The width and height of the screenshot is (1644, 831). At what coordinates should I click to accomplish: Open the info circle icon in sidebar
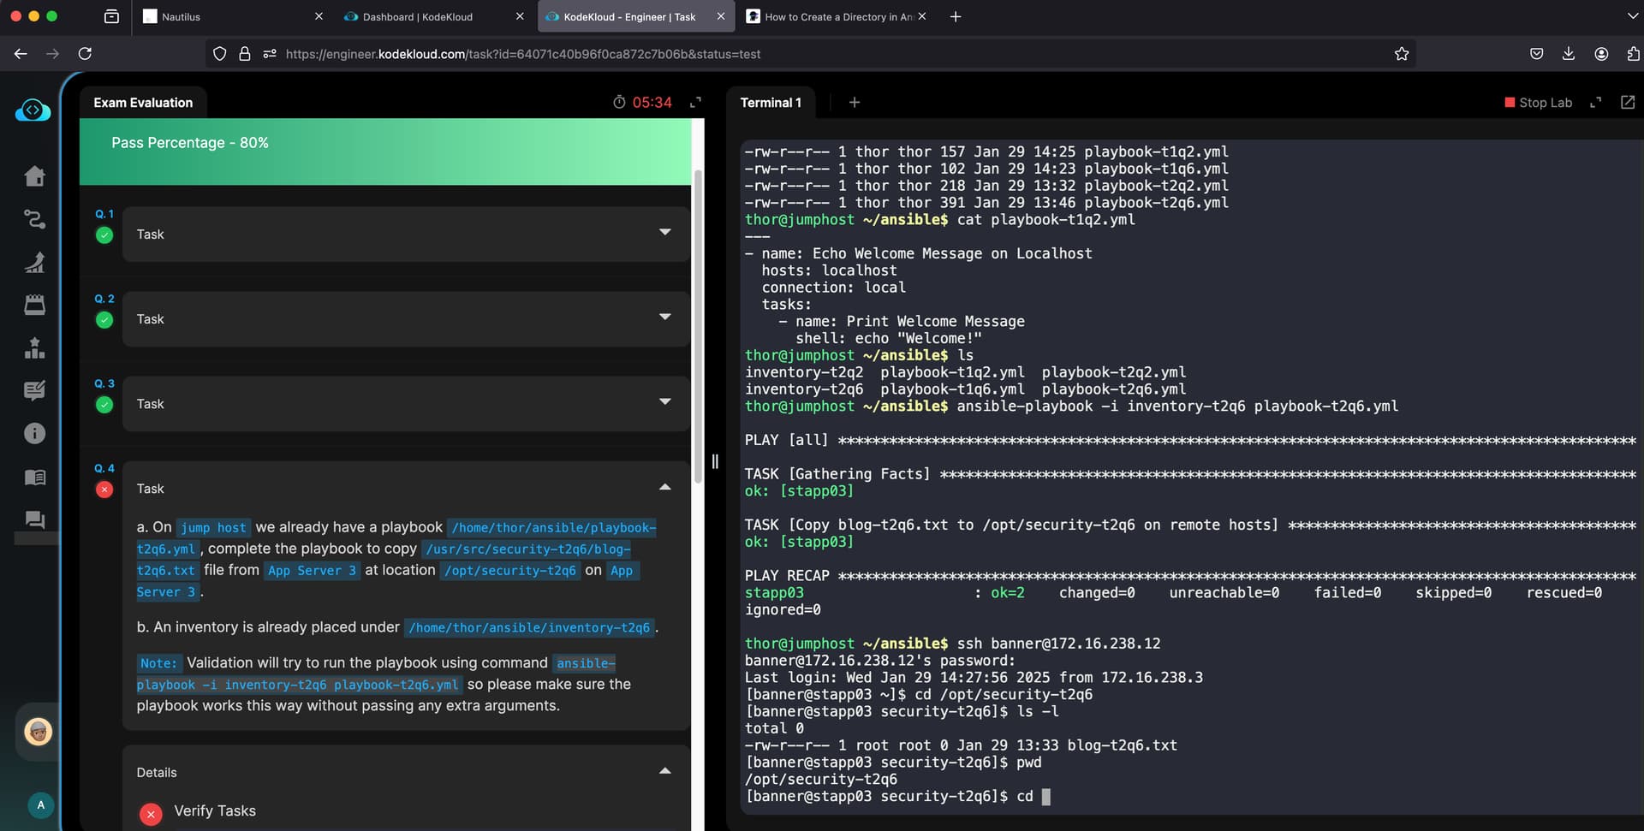(x=34, y=433)
